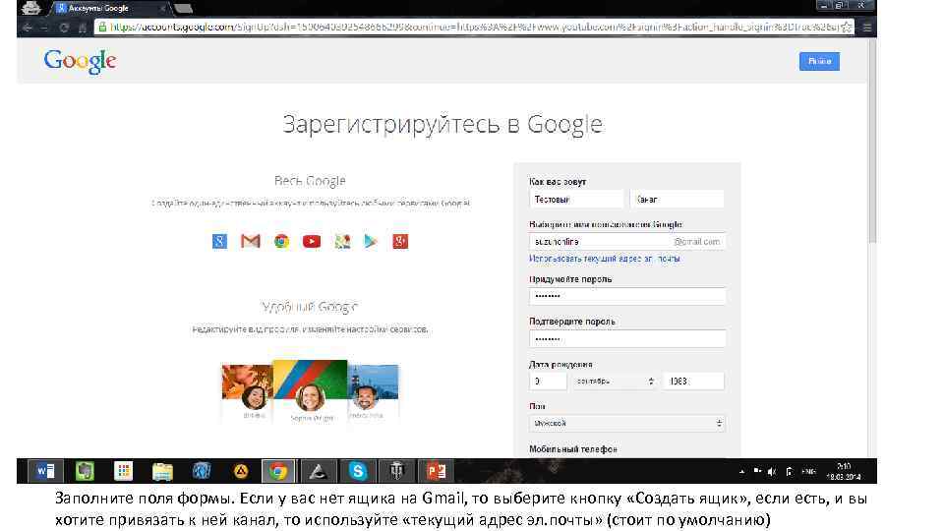This screenshot has width=944, height=531.
Task: Click the YouTube service icon
Action: tap(312, 242)
